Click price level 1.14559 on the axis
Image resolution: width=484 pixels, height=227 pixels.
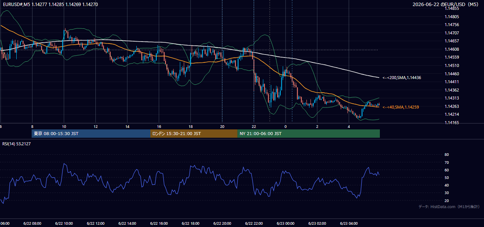[x=451, y=57]
